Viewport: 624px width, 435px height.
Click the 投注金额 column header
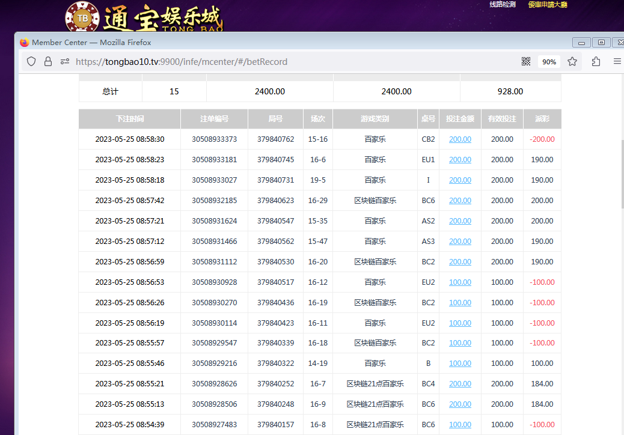point(460,119)
